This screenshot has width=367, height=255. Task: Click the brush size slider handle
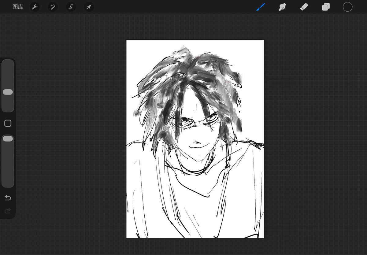coord(8,92)
